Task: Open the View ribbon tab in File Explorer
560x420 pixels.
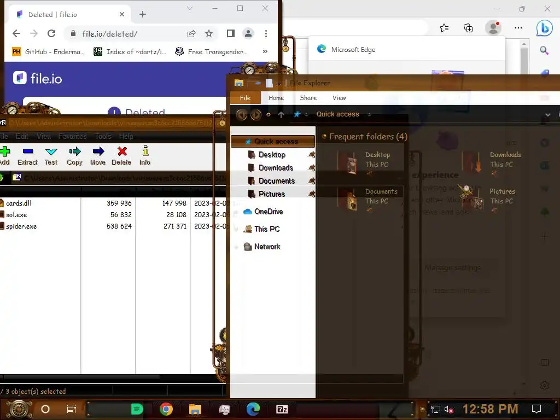Action: (x=339, y=98)
